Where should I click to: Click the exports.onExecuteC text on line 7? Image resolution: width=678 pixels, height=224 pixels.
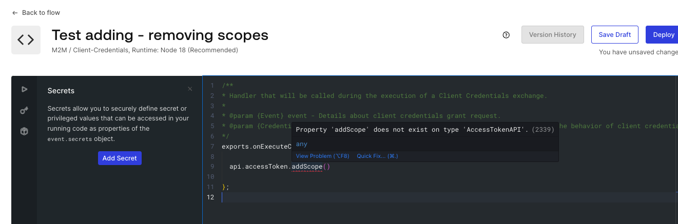[257, 147]
